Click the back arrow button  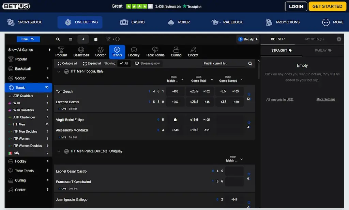click(x=83, y=39)
